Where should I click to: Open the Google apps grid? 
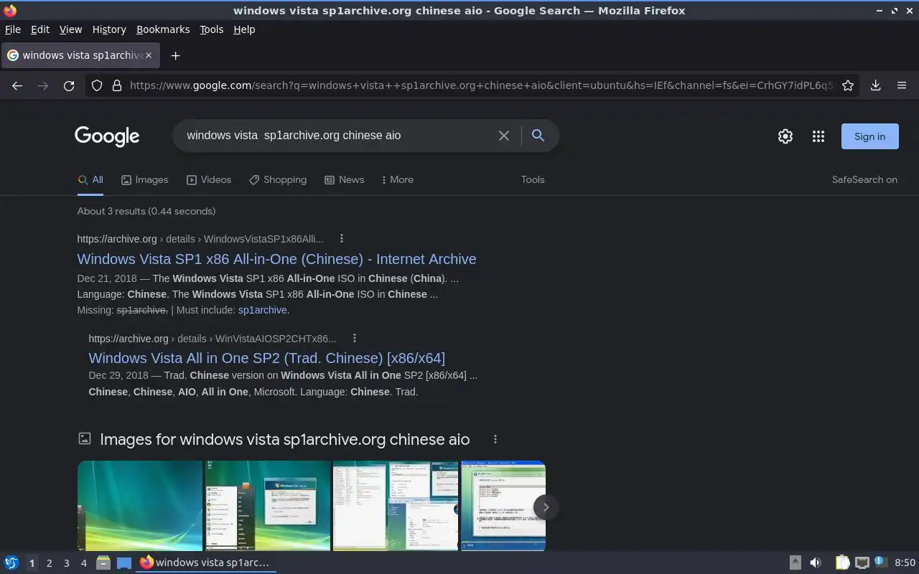(818, 136)
